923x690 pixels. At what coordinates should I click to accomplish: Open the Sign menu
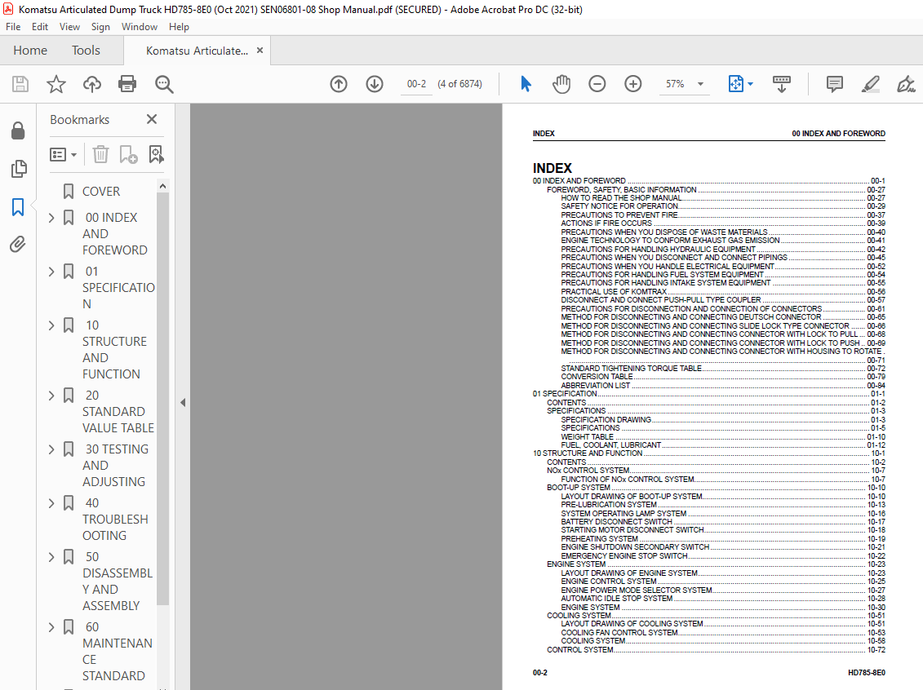[x=100, y=26]
